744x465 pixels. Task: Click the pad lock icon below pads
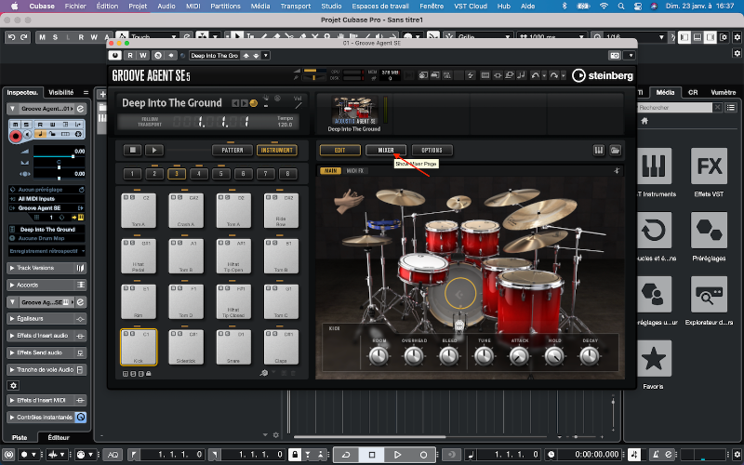(149, 374)
